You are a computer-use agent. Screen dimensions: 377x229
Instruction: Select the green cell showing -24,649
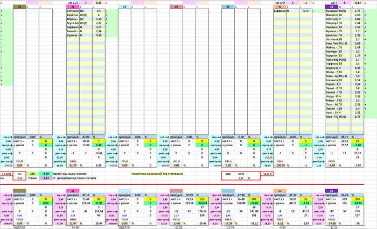[x=202, y=203]
